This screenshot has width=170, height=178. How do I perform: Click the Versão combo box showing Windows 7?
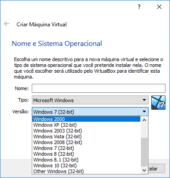pyautogui.click(x=90, y=112)
